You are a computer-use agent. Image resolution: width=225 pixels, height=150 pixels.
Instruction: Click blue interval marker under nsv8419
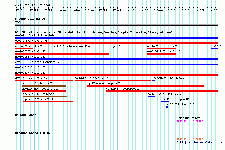pos(165,102)
